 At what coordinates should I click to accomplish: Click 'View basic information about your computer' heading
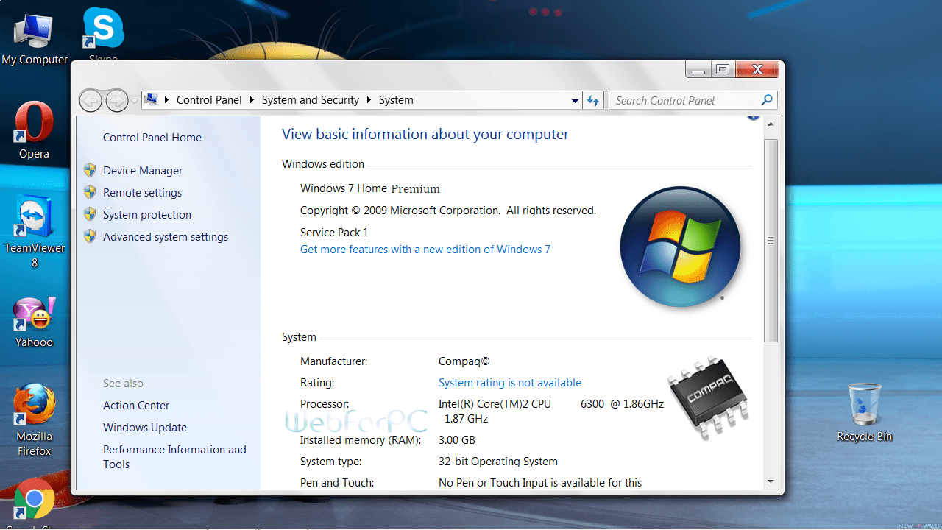pos(425,135)
